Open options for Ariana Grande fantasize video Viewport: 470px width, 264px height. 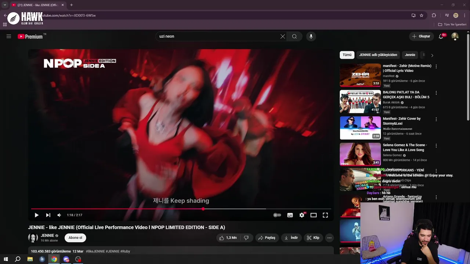436,197
